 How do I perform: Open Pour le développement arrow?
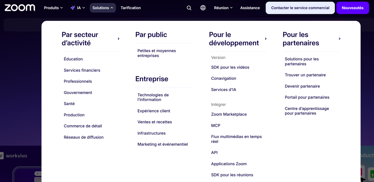266,39
